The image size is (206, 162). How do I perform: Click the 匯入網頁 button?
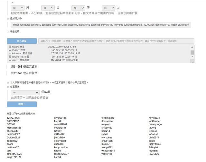(x=22, y=41)
